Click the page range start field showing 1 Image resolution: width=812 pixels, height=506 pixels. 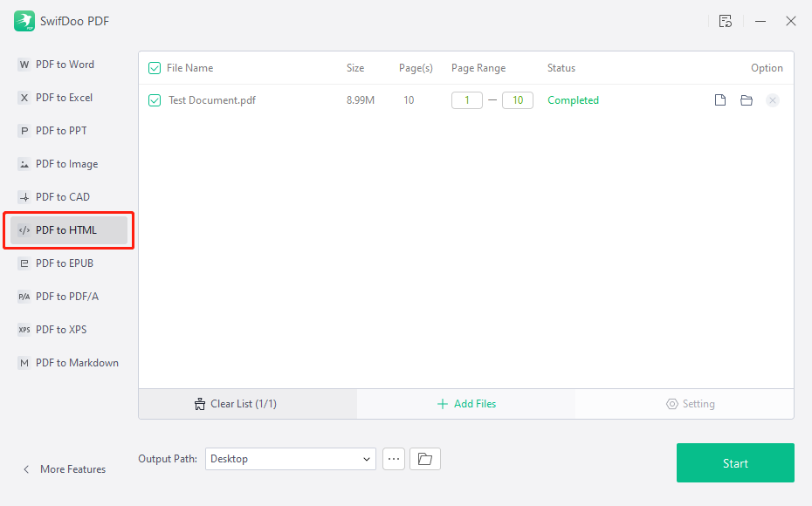[466, 100]
